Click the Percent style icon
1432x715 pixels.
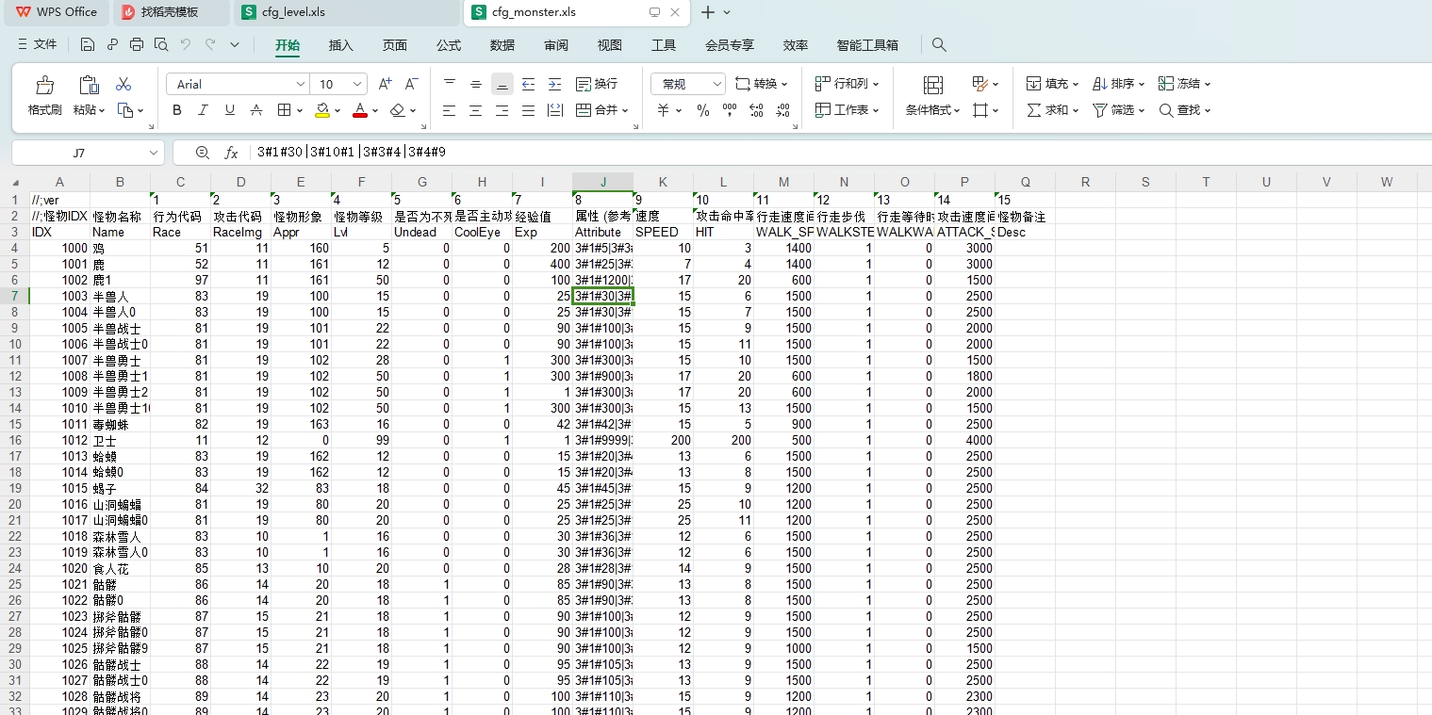pos(703,110)
